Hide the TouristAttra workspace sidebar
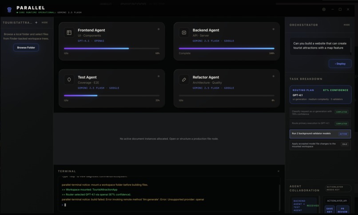 pyautogui.click(x=44, y=22)
